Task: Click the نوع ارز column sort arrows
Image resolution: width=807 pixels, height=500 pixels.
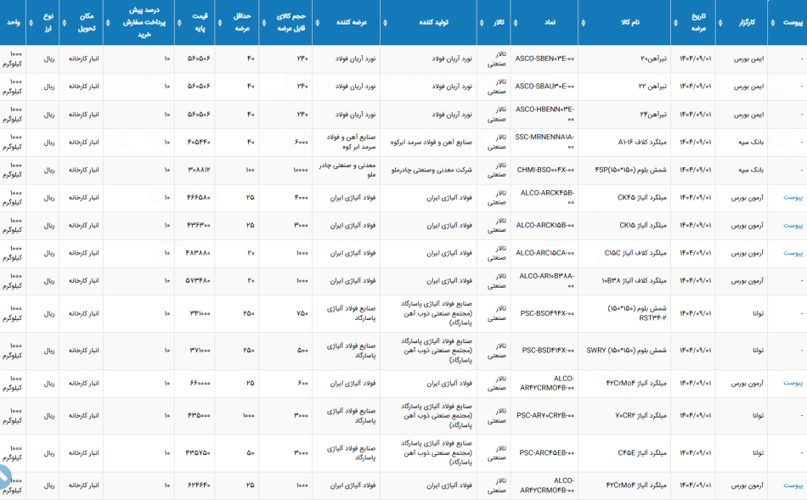Action: click(31, 23)
